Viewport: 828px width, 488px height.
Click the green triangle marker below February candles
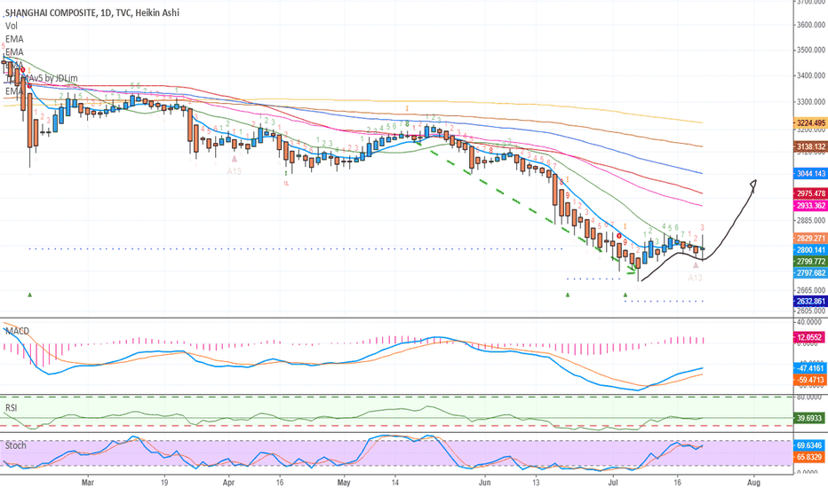[x=29, y=295]
